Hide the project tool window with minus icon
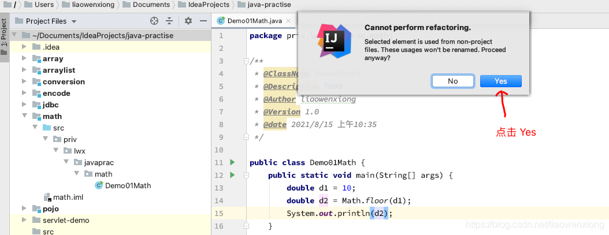The width and height of the screenshot is (609, 235). pos(203,21)
